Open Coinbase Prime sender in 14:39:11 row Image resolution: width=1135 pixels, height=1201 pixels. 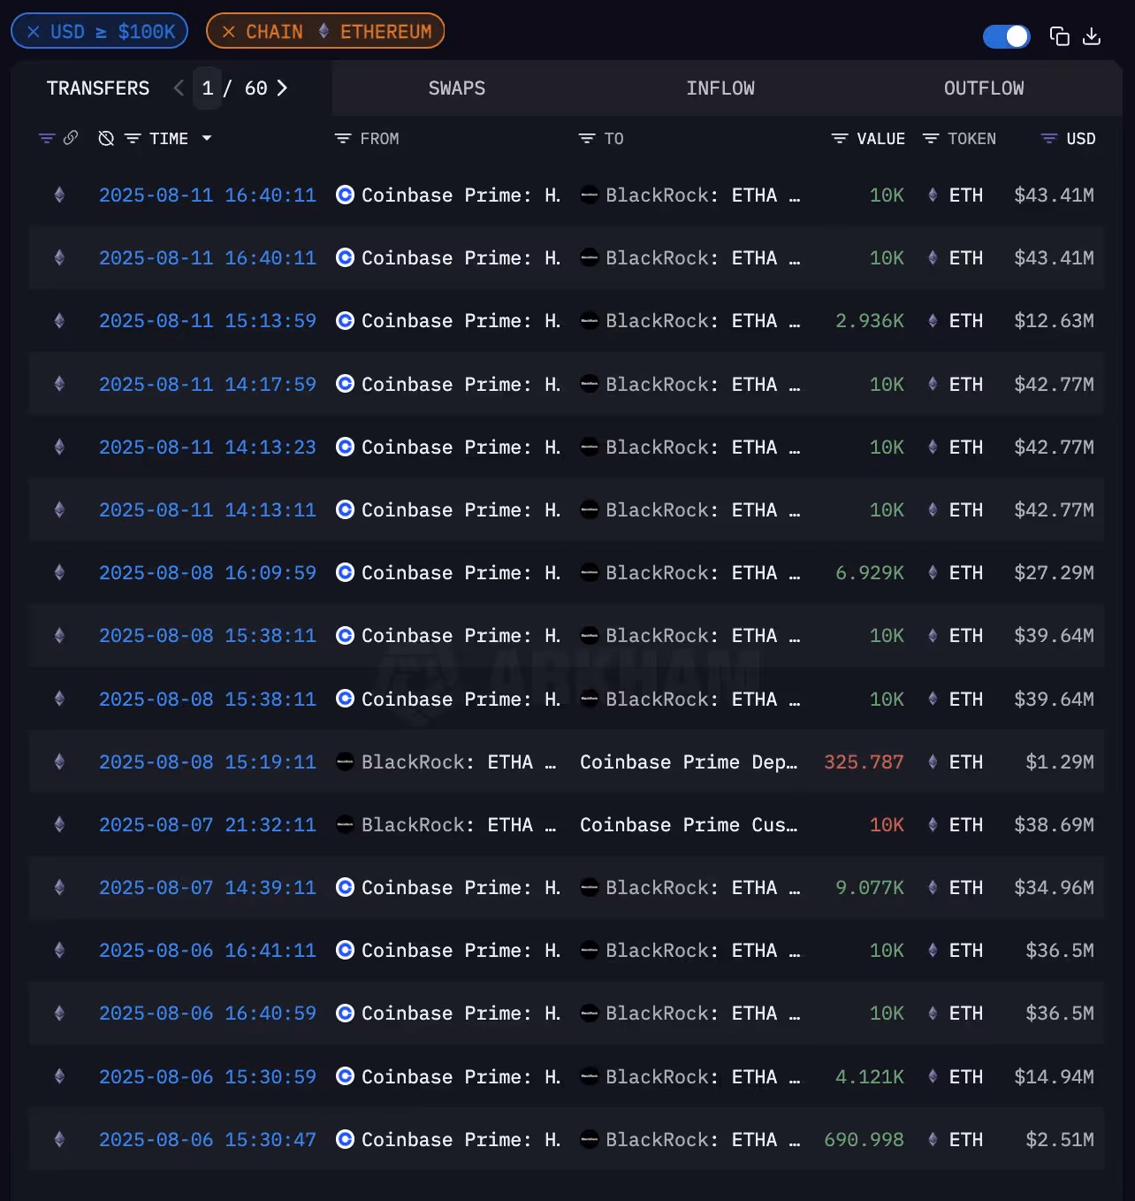[x=461, y=888]
